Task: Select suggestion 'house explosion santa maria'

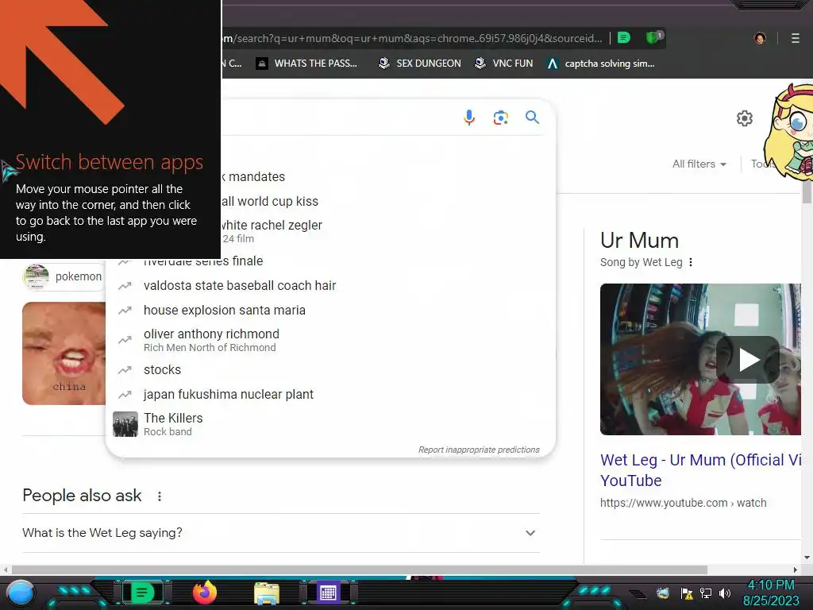Action: [225, 311]
